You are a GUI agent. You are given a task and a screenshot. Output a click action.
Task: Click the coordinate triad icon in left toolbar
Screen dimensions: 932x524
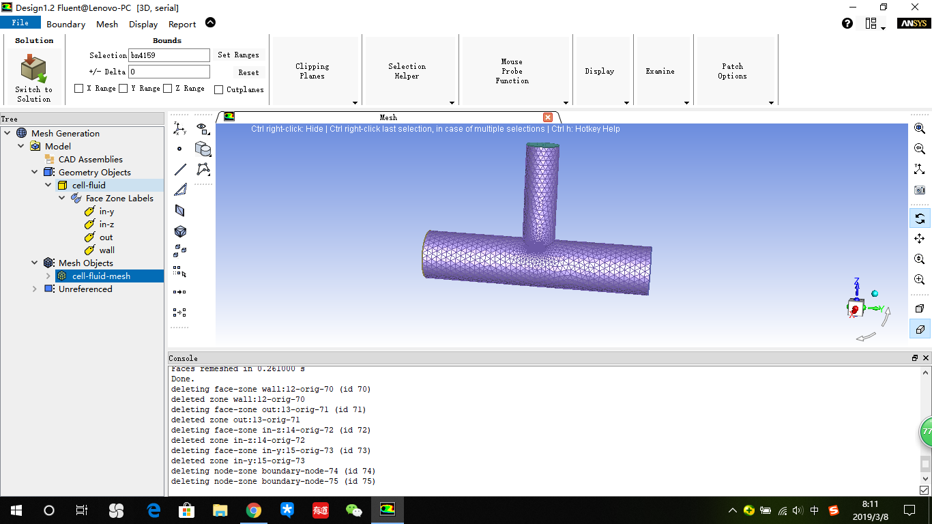179,128
